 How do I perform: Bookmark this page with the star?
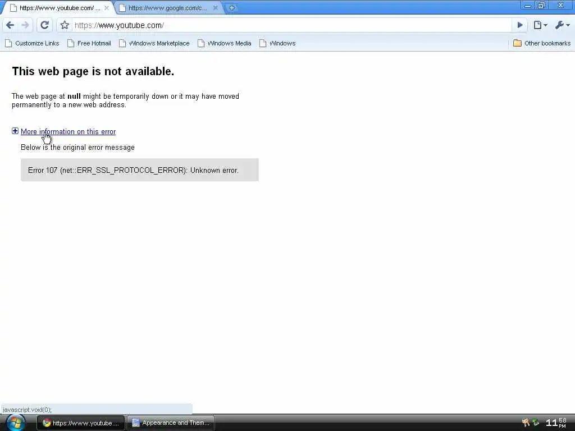[x=65, y=25]
